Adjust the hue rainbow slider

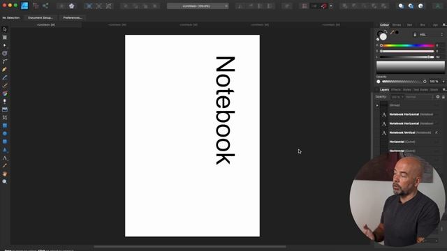[x=407, y=45]
